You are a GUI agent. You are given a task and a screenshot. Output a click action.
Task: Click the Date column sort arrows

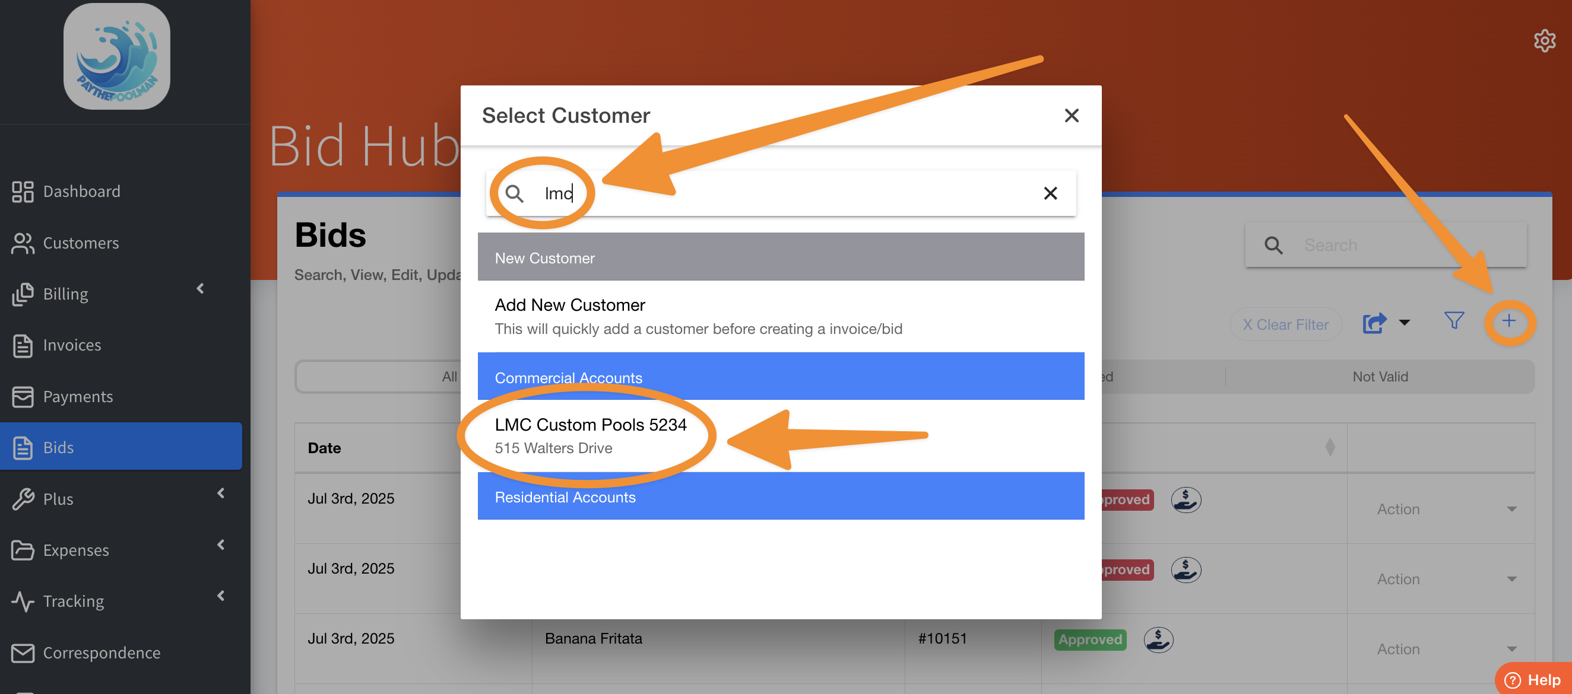click(1330, 448)
